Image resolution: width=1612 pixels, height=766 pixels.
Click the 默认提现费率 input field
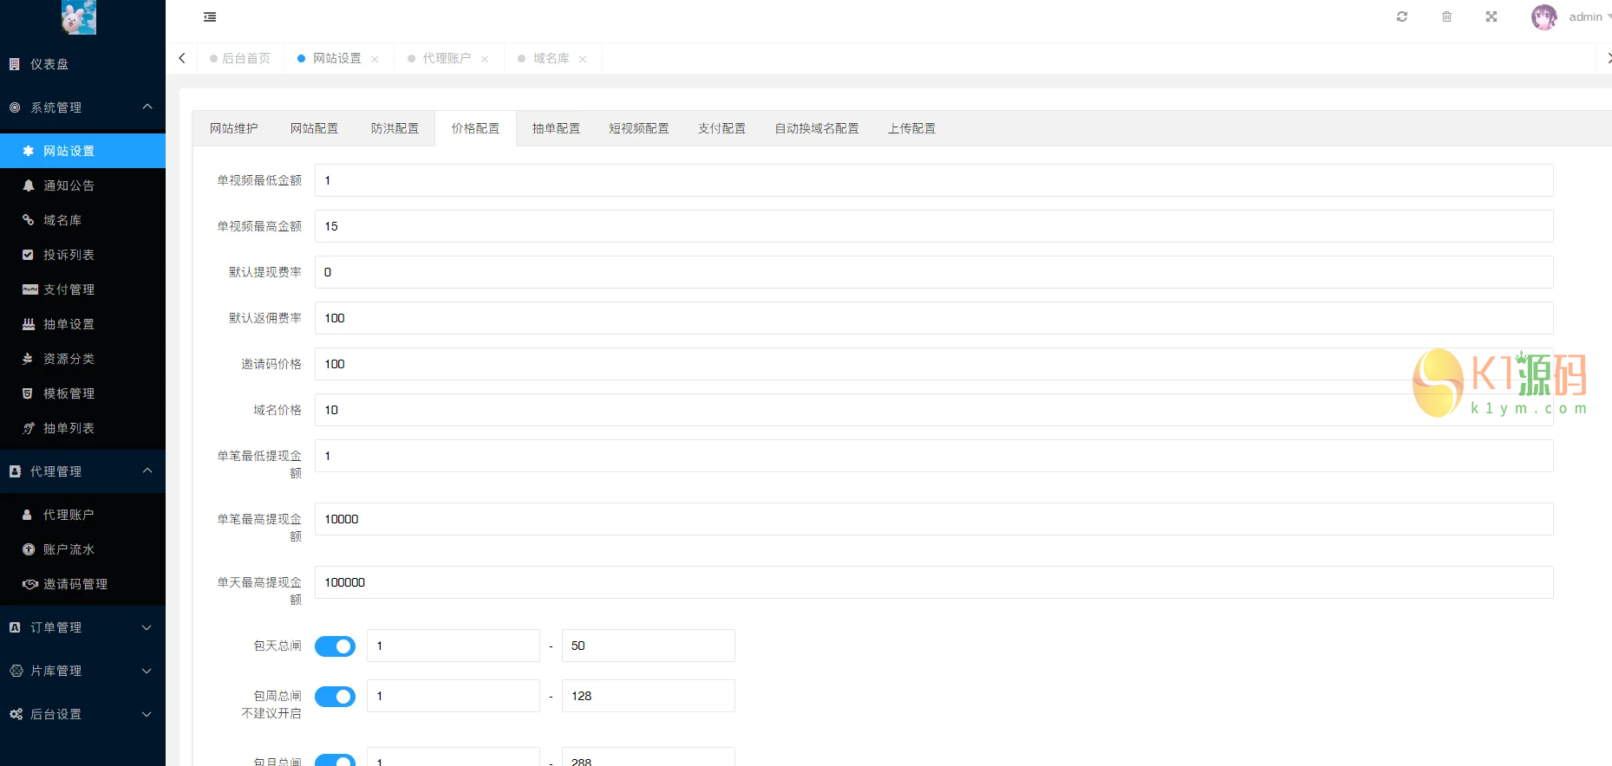pyautogui.click(x=934, y=272)
